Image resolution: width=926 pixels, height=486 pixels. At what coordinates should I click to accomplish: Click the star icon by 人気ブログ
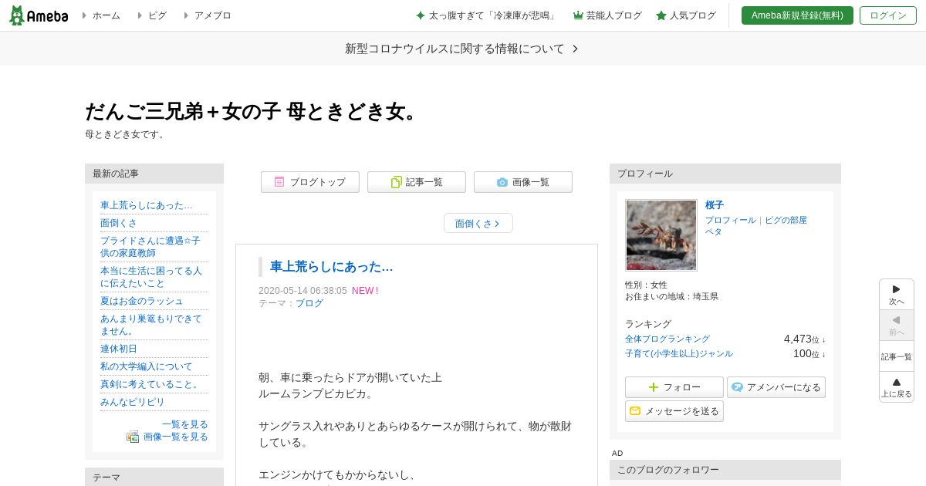[661, 15]
